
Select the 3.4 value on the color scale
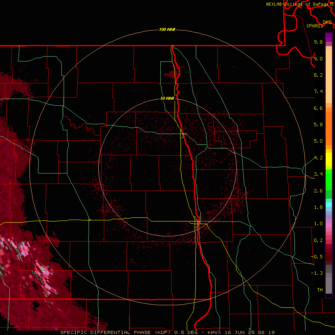(318, 174)
